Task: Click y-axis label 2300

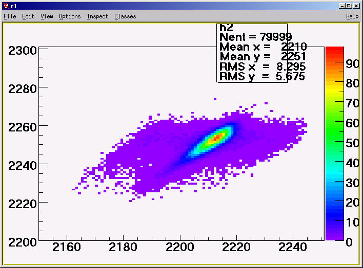Action: pyautogui.click(x=23, y=51)
